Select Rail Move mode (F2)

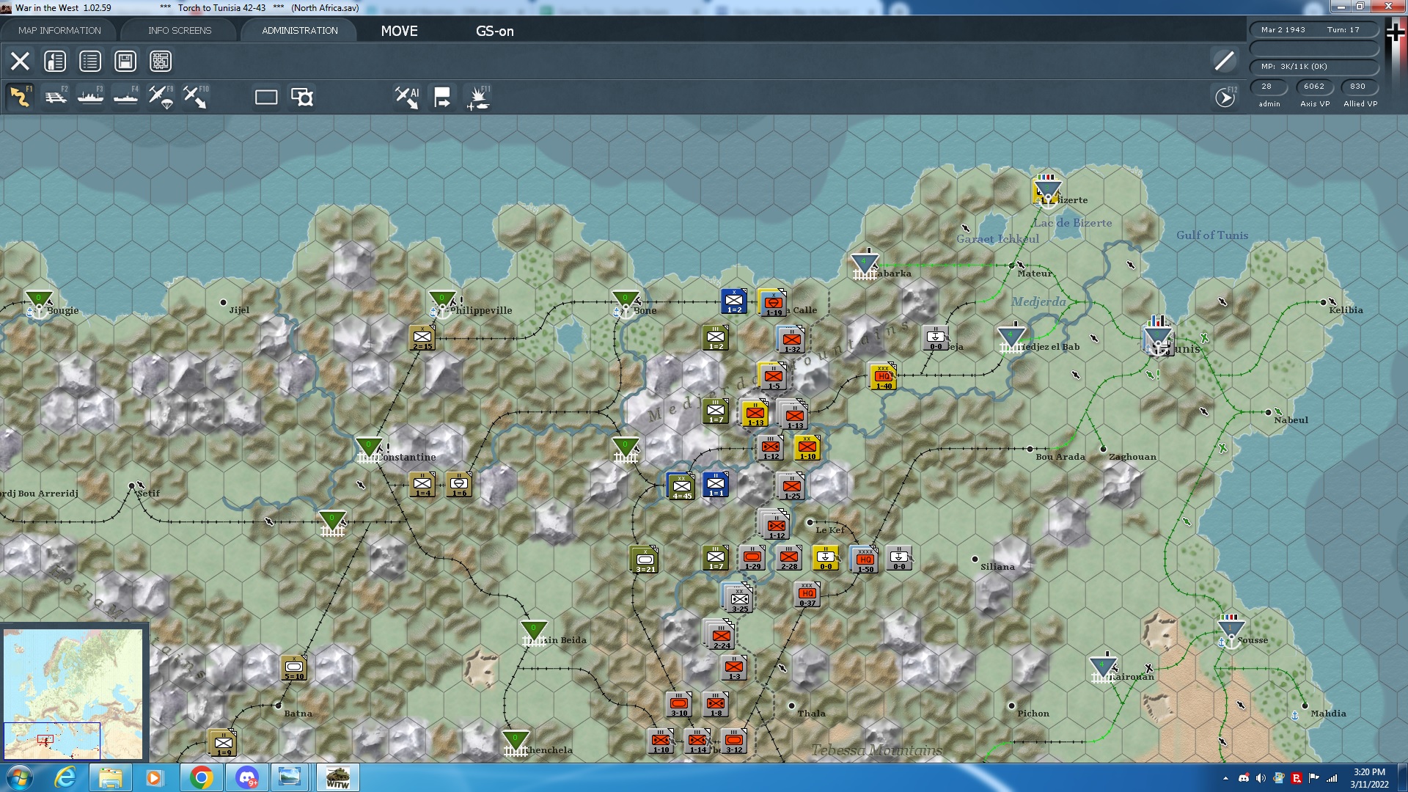(55, 97)
